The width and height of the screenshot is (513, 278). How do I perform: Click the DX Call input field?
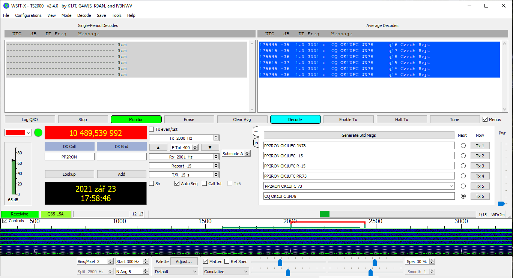click(x=69, y=157)
